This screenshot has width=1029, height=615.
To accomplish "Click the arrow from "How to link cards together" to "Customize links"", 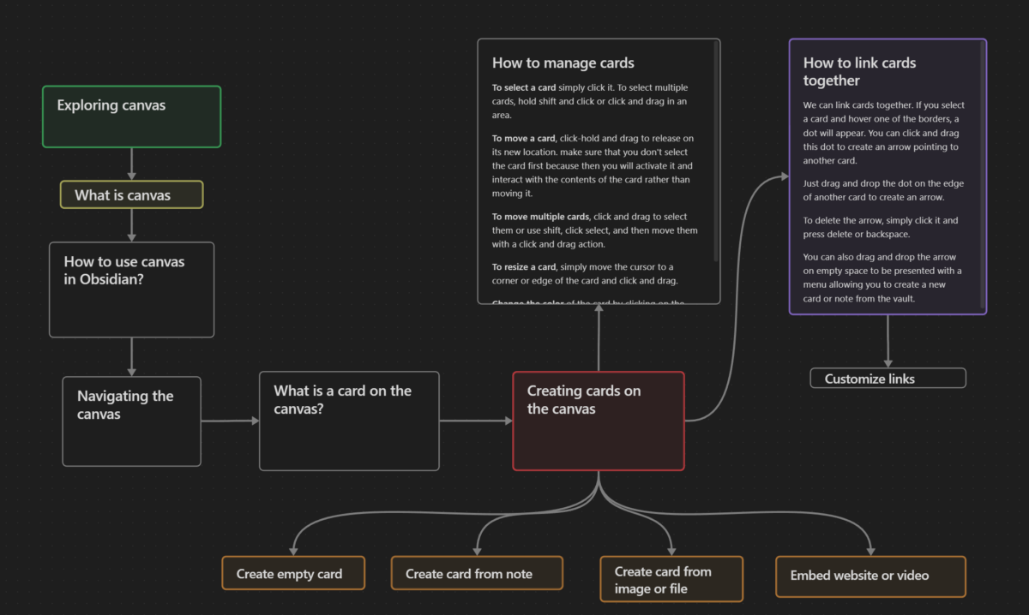I will tap(888, 343).
